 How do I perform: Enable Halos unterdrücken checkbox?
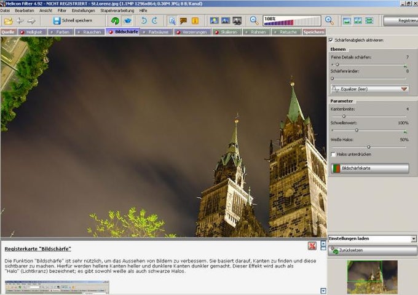pos(333,154)
